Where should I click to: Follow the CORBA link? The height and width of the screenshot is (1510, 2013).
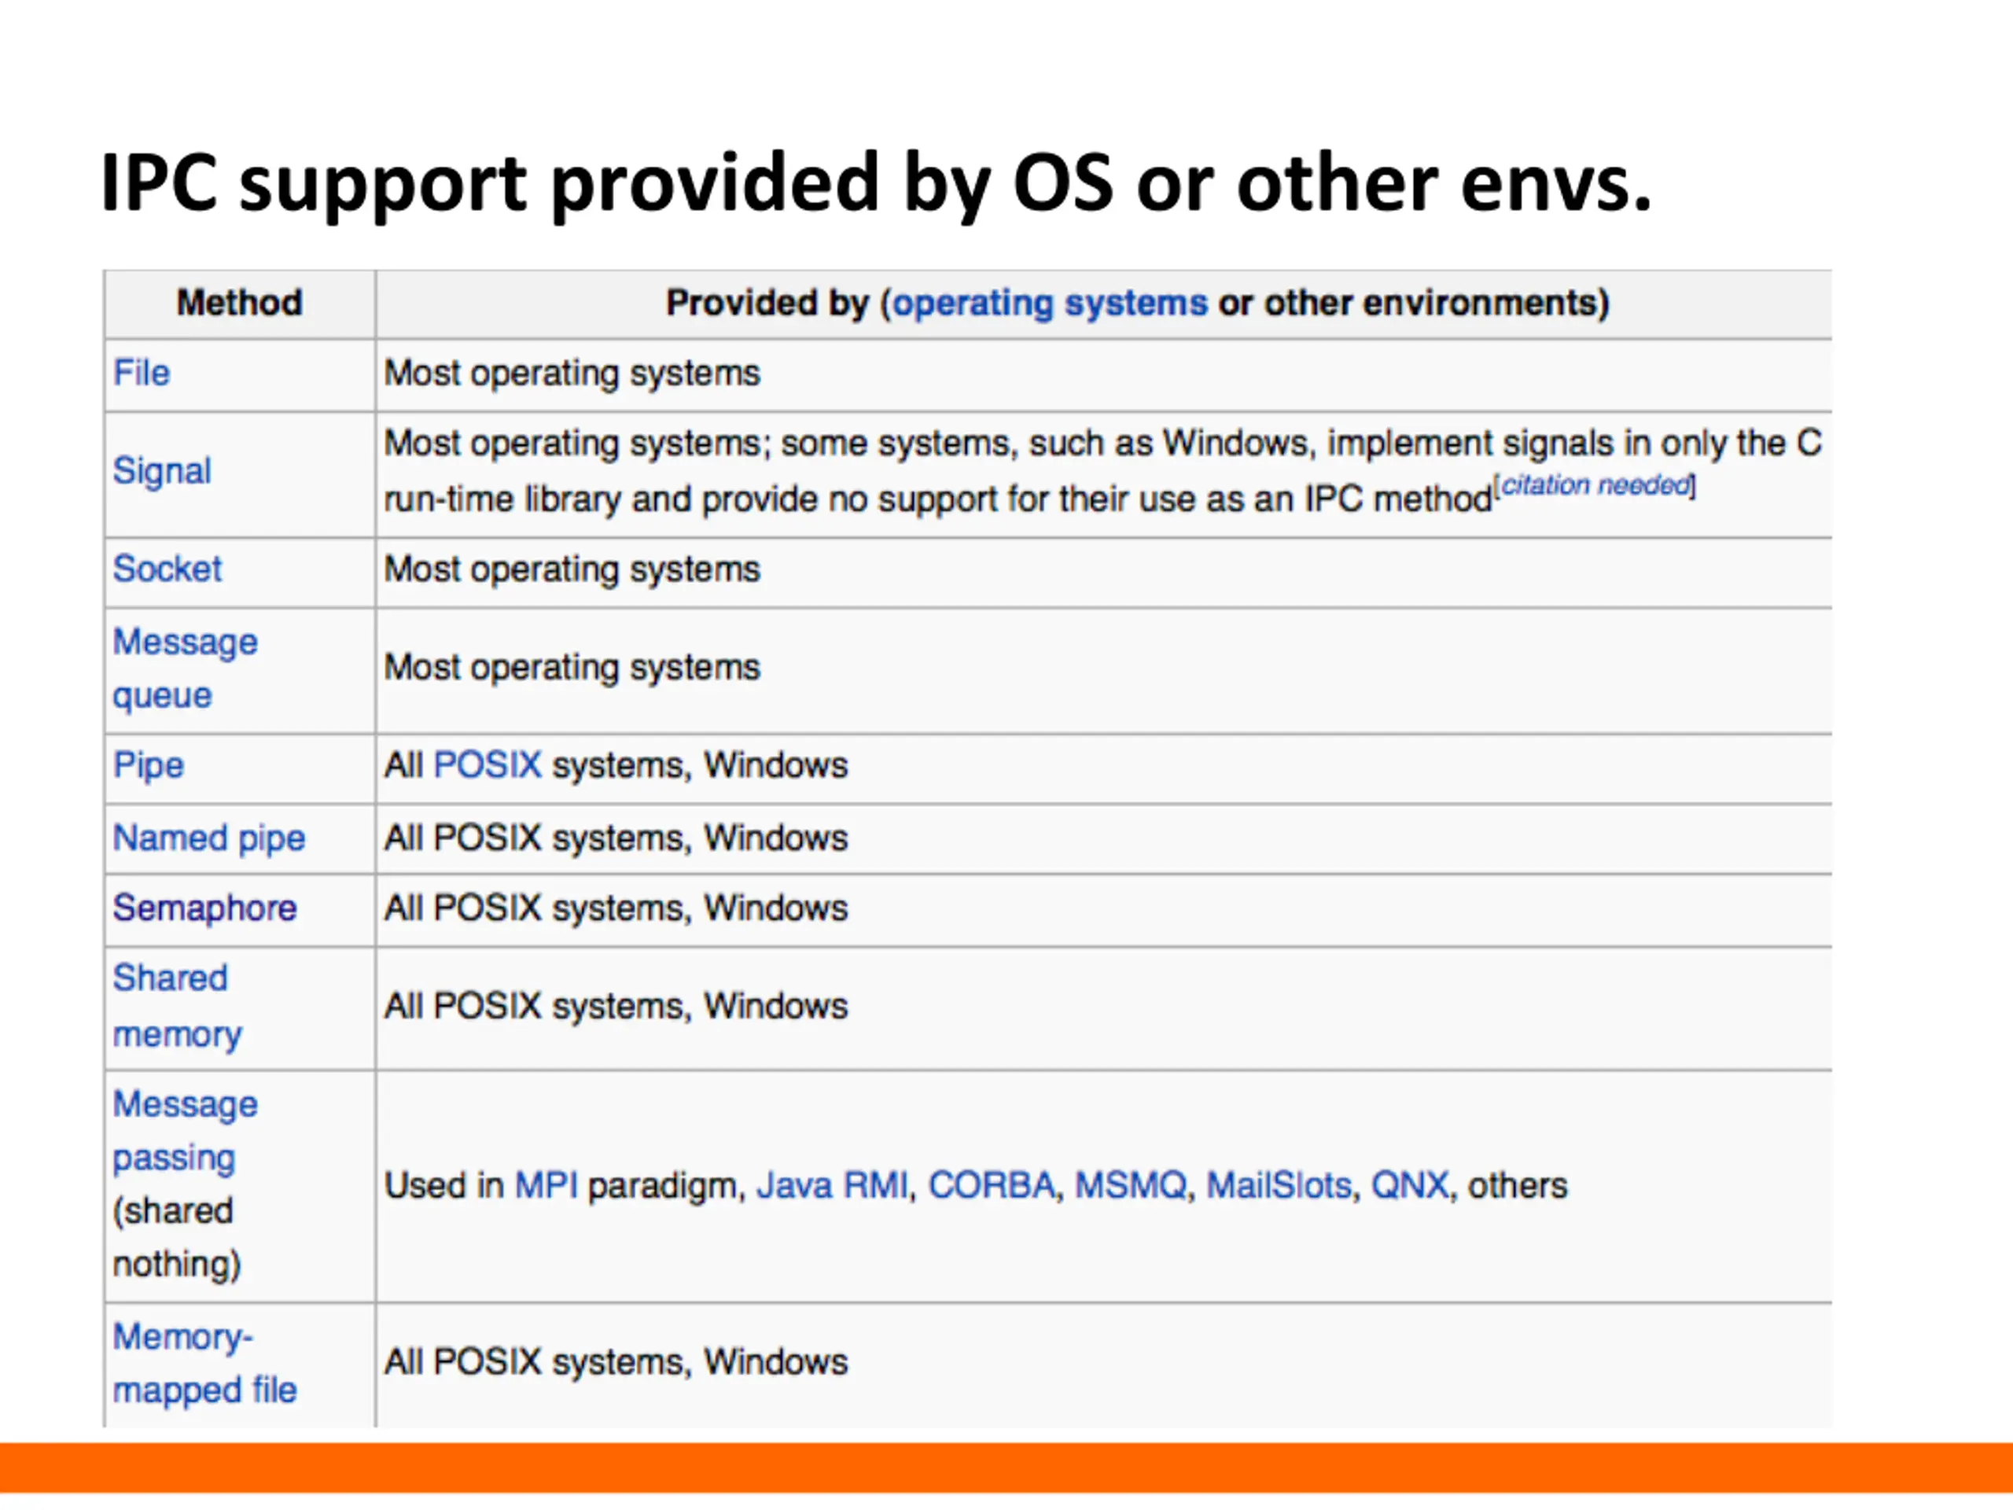[x=991, y=1185]
